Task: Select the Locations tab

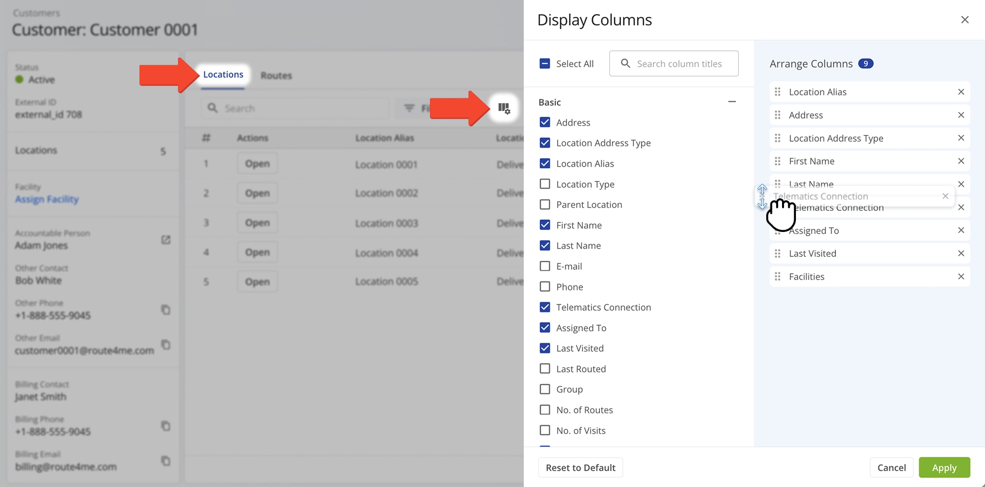Action: (x=223, y=74)
